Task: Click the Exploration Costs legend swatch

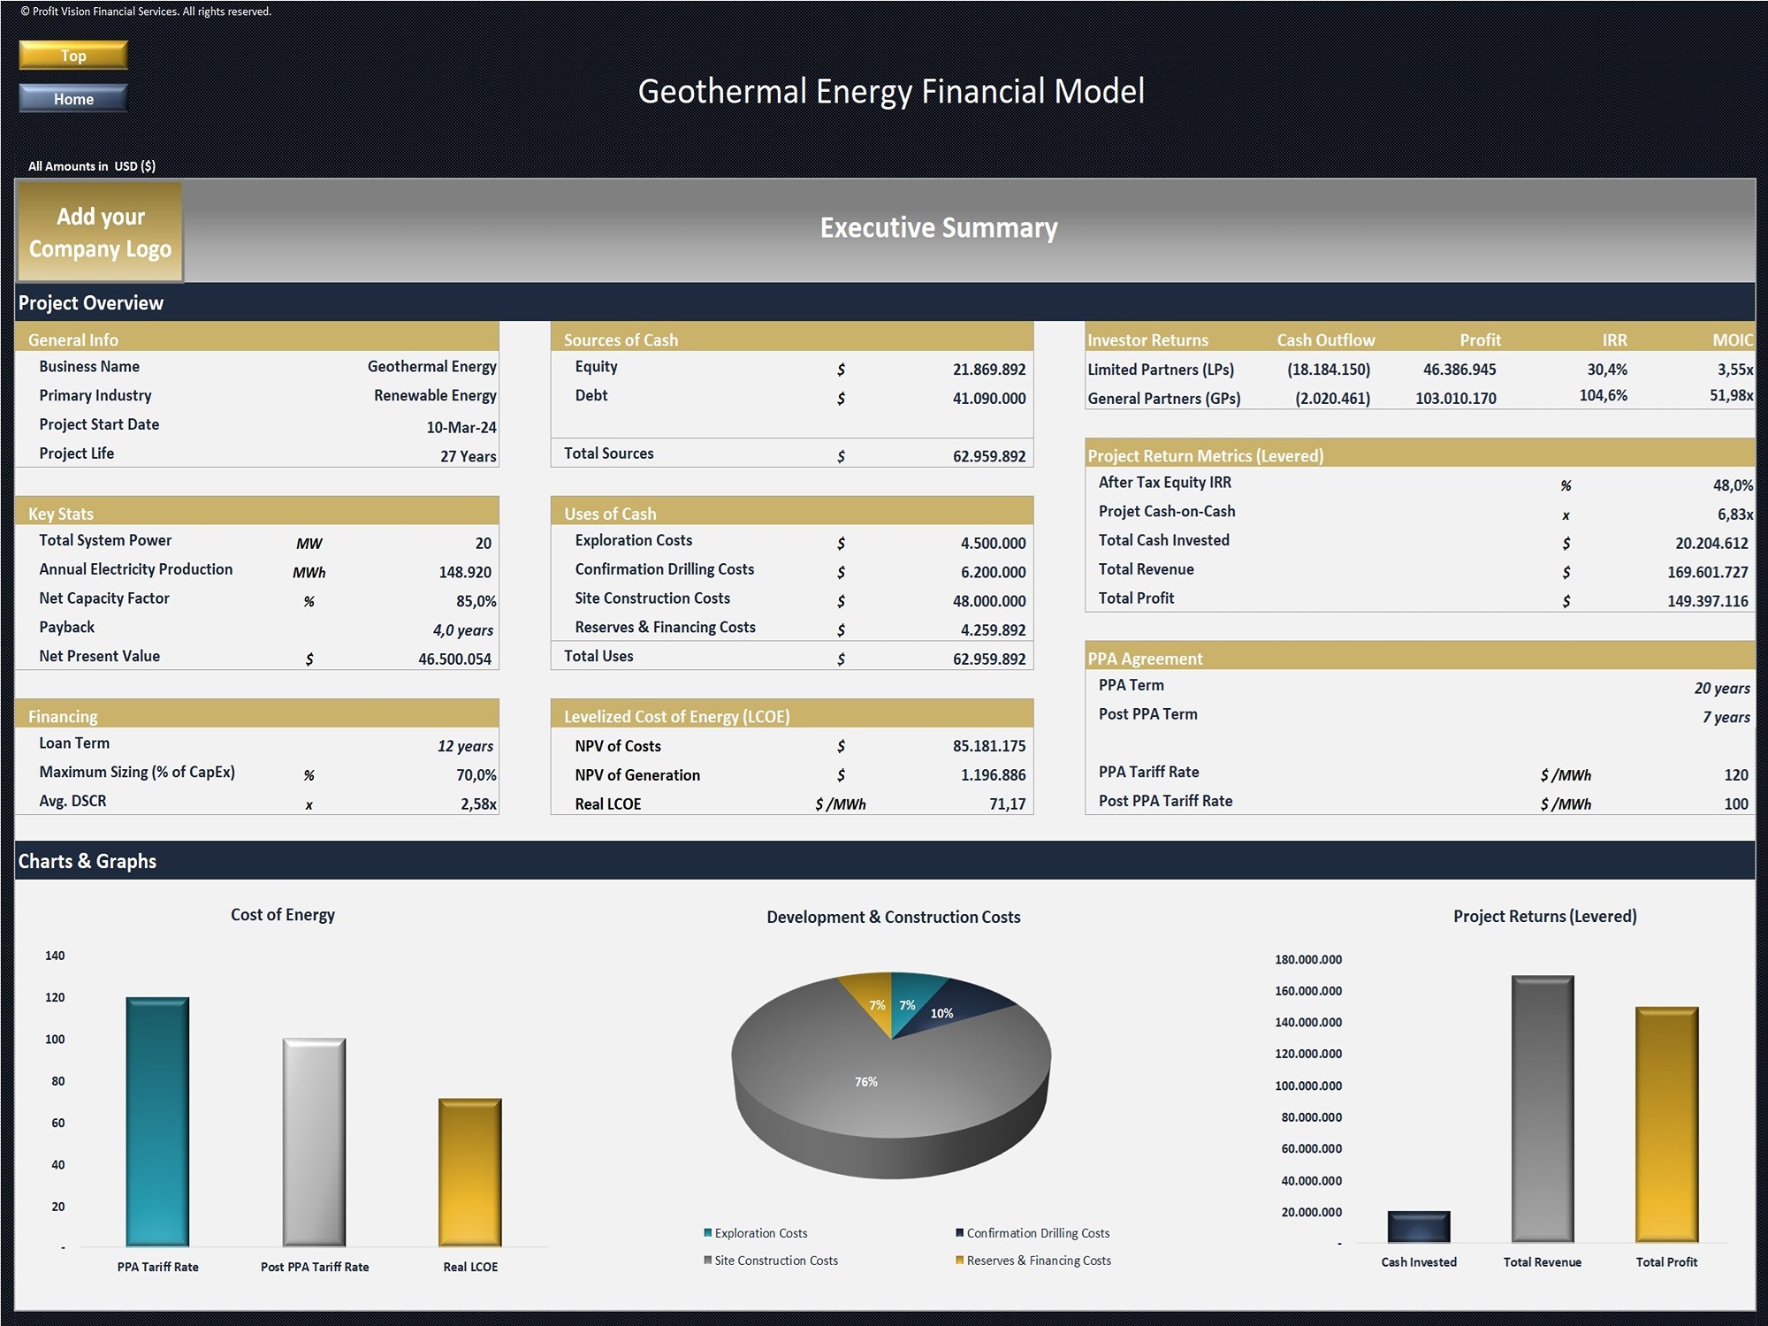Action: 708,1232
